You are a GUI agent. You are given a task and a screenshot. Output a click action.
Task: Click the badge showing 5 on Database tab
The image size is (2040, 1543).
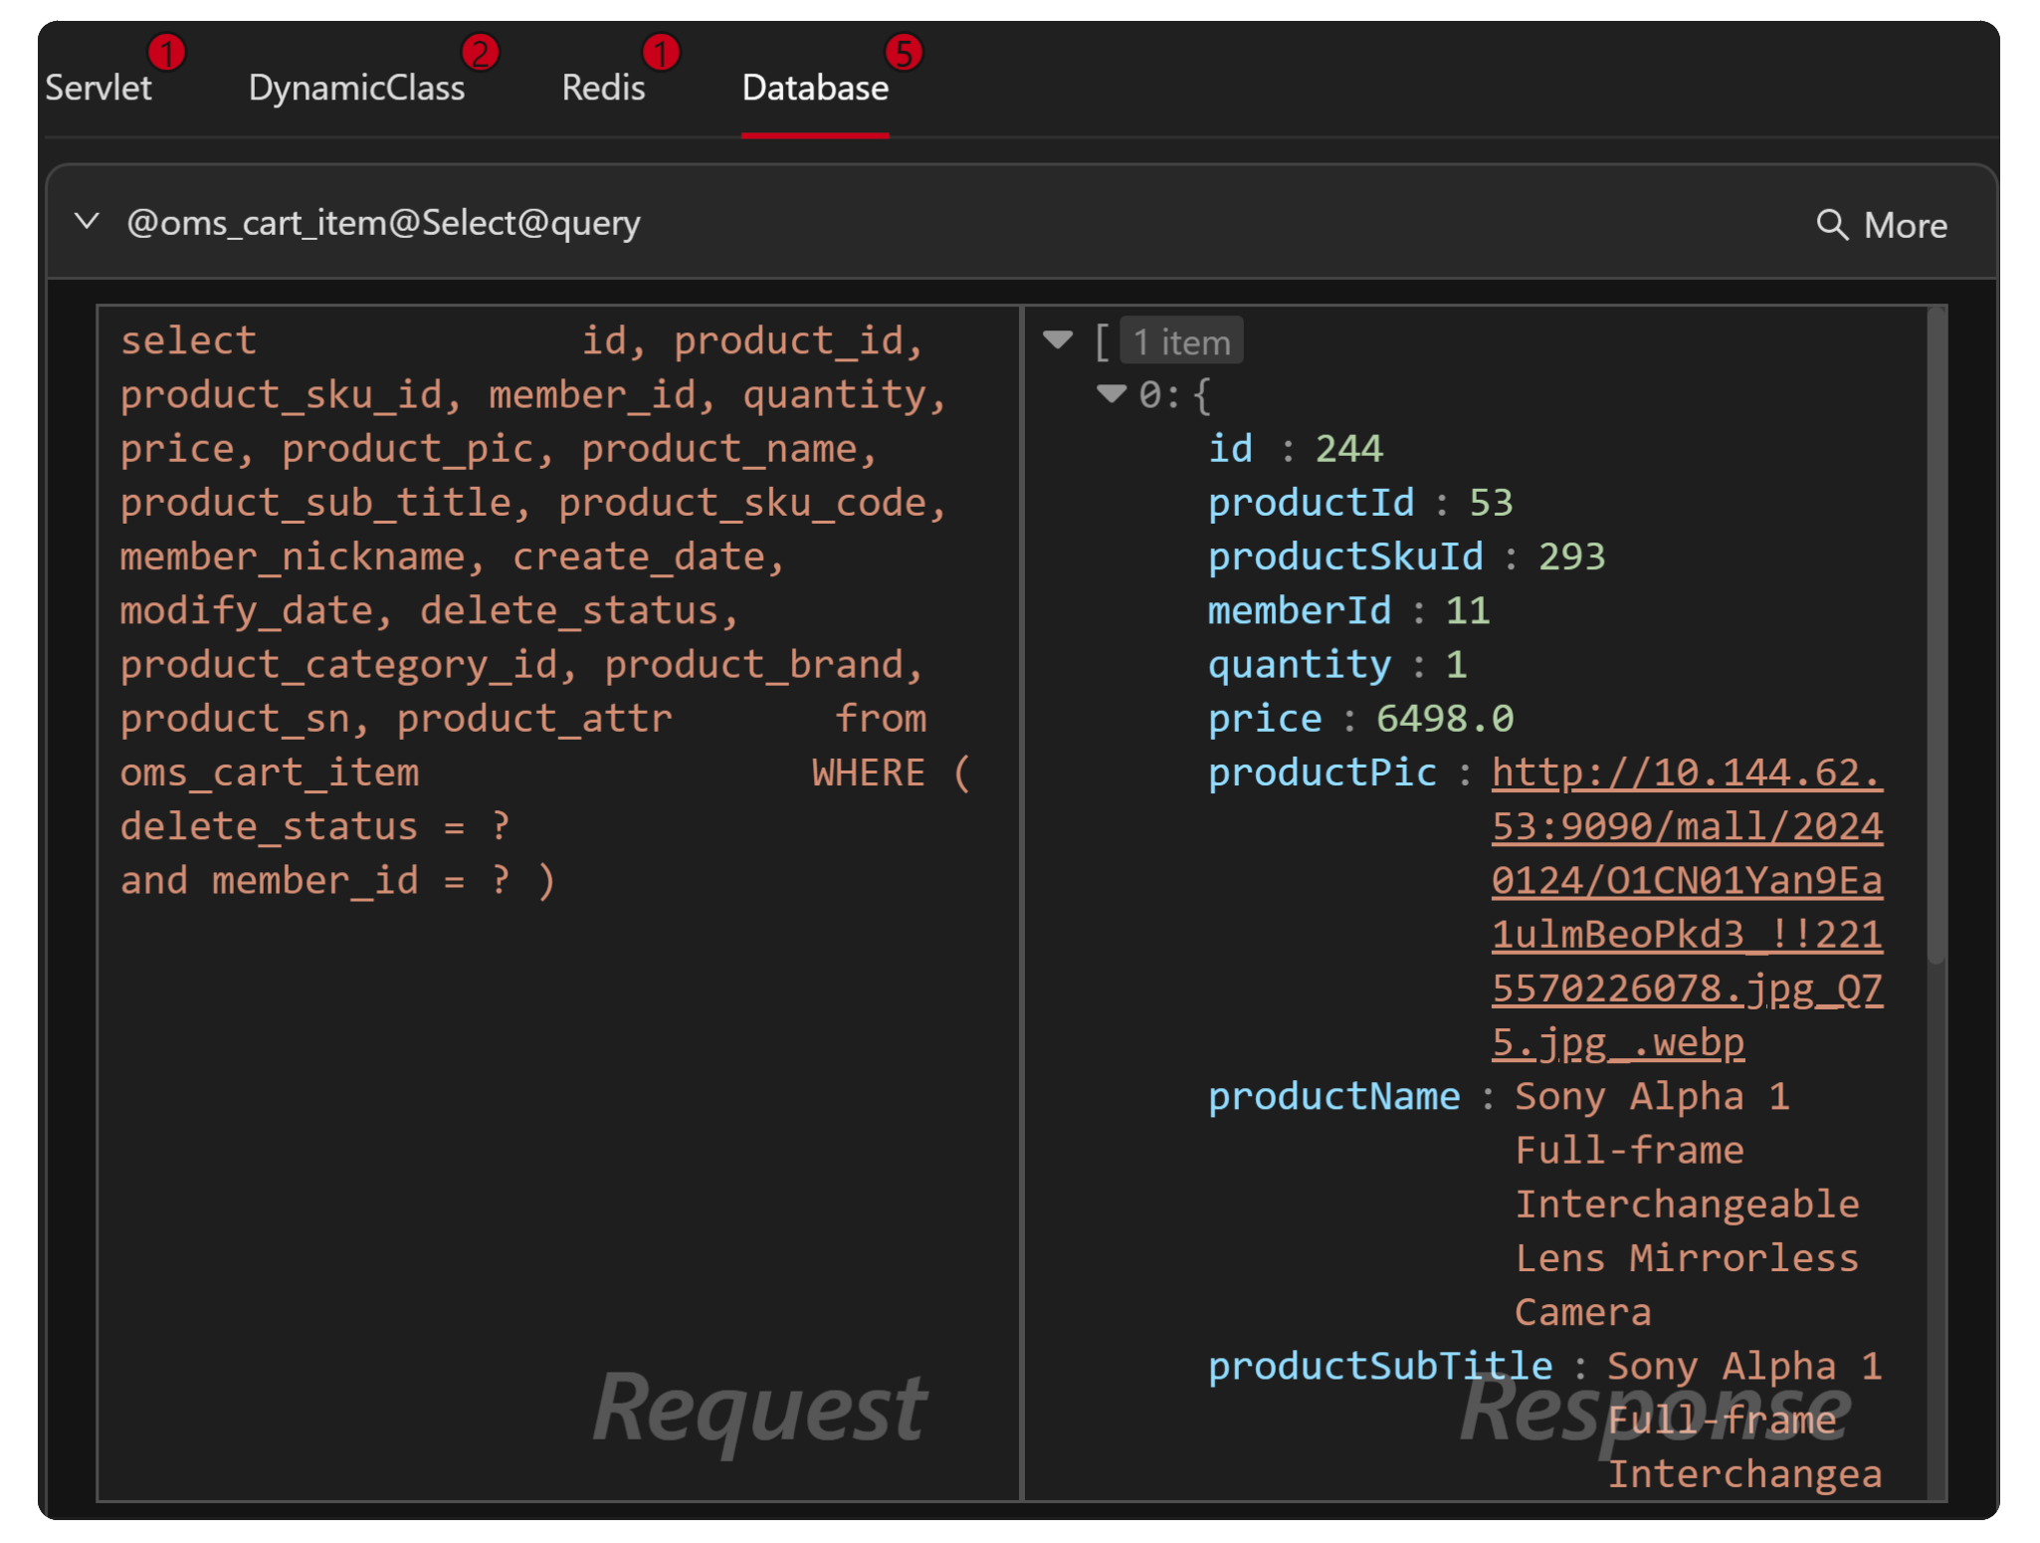904,50
